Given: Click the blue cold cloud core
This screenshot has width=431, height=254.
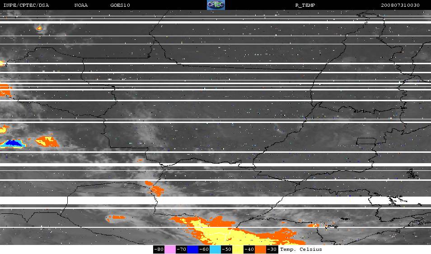Looking at the screenshot, I should 13,143.
